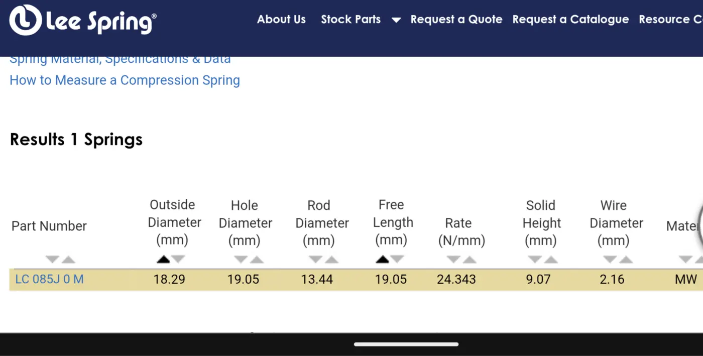Screen dimensions: 703x356
Task: Sort Part Number column descending arrow
Action: point(52,260)
